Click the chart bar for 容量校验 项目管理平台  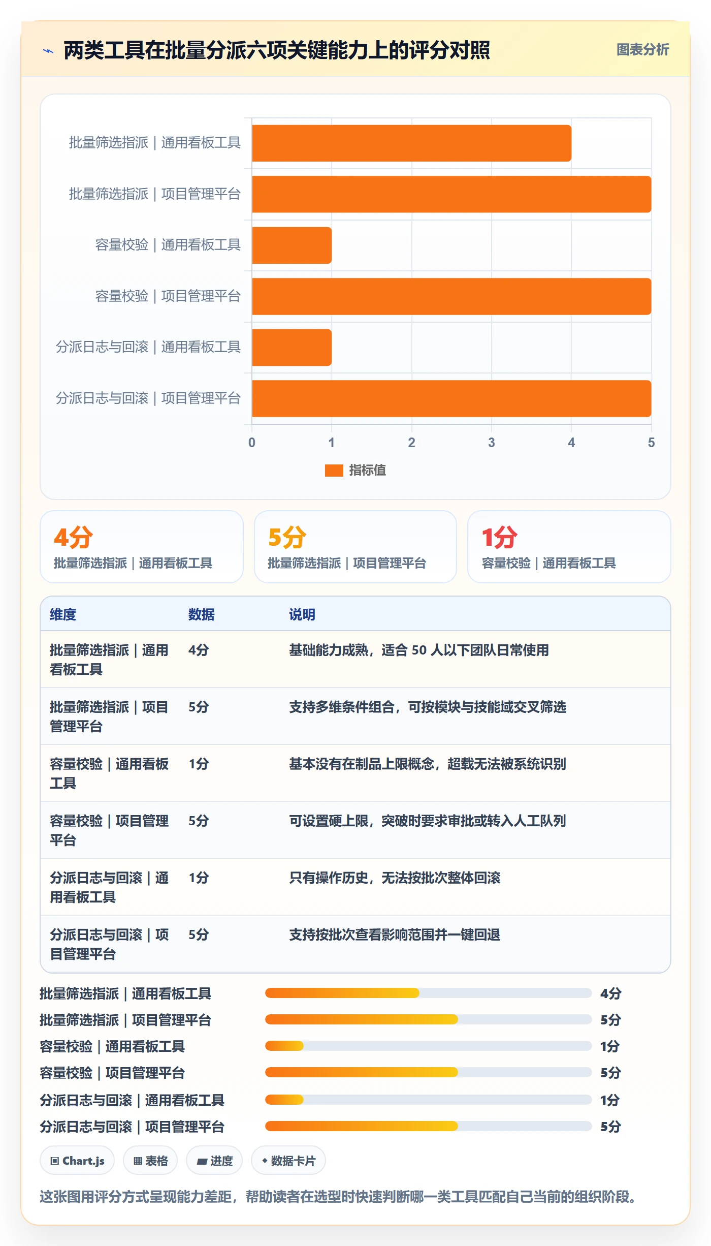coord(451,296)
